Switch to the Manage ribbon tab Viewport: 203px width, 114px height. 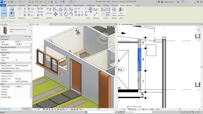point(106,5)
